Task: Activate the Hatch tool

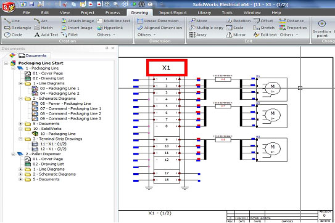Action: click(43, 28)
